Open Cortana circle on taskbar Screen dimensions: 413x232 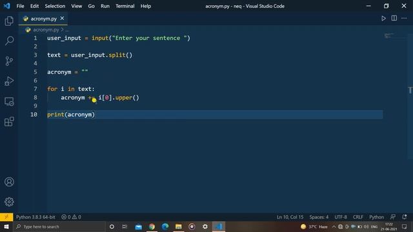(x=112, y=226)
